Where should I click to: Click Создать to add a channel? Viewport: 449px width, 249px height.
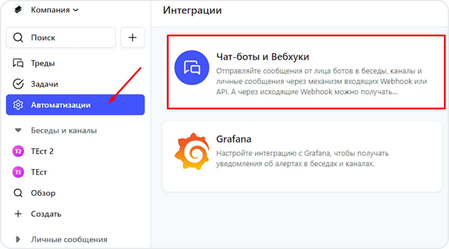(x=46, y=214)
